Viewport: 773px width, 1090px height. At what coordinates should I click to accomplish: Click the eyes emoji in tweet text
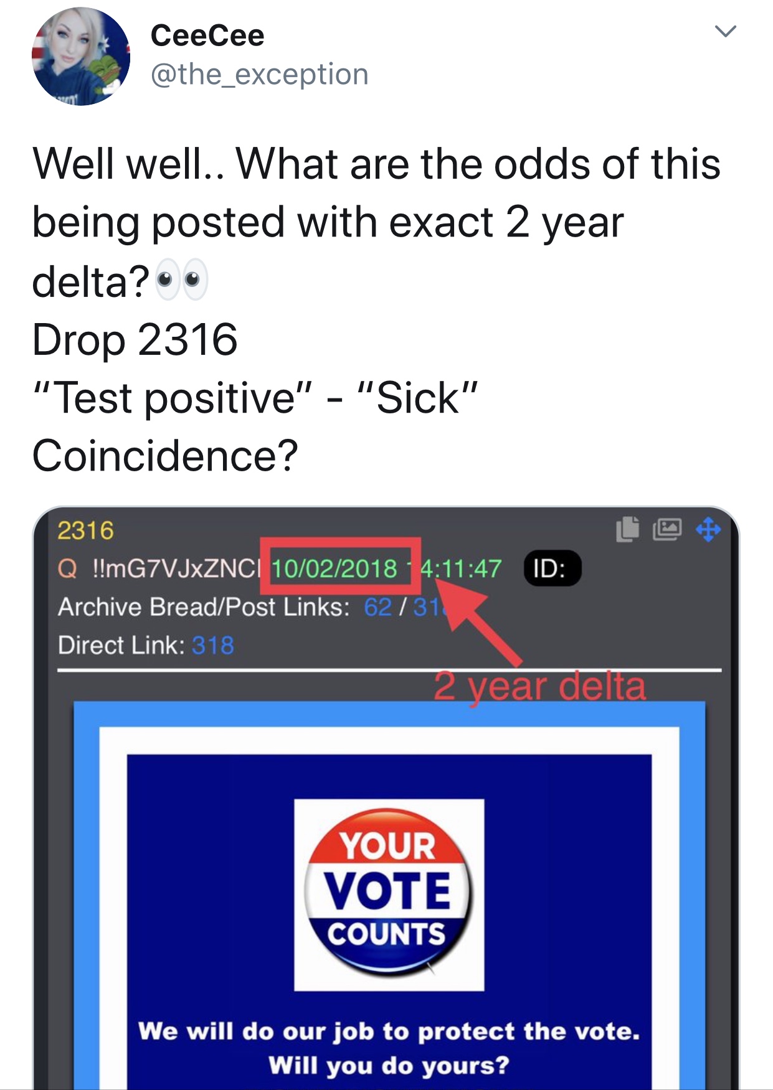coord(181,280)
